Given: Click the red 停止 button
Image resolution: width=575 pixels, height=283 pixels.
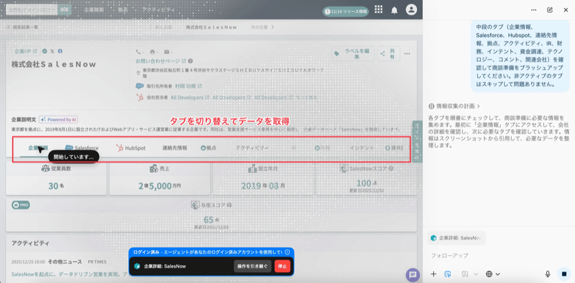Looking at the screenshot, I should (282, 266).
